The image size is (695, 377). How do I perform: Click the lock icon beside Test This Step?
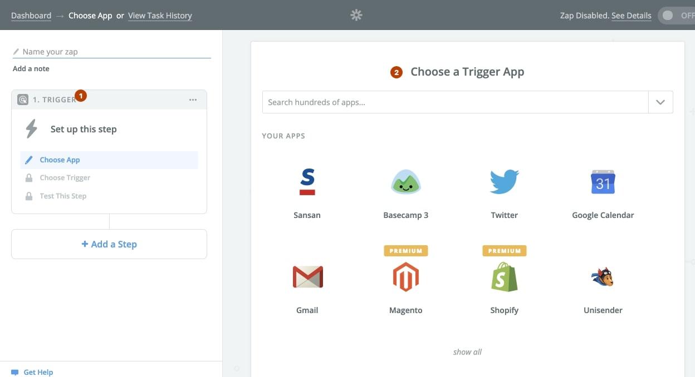tap(29, 196)
